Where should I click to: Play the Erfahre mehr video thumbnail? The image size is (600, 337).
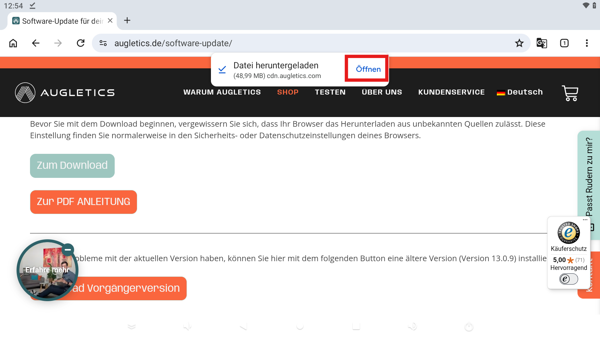point(47,270)
